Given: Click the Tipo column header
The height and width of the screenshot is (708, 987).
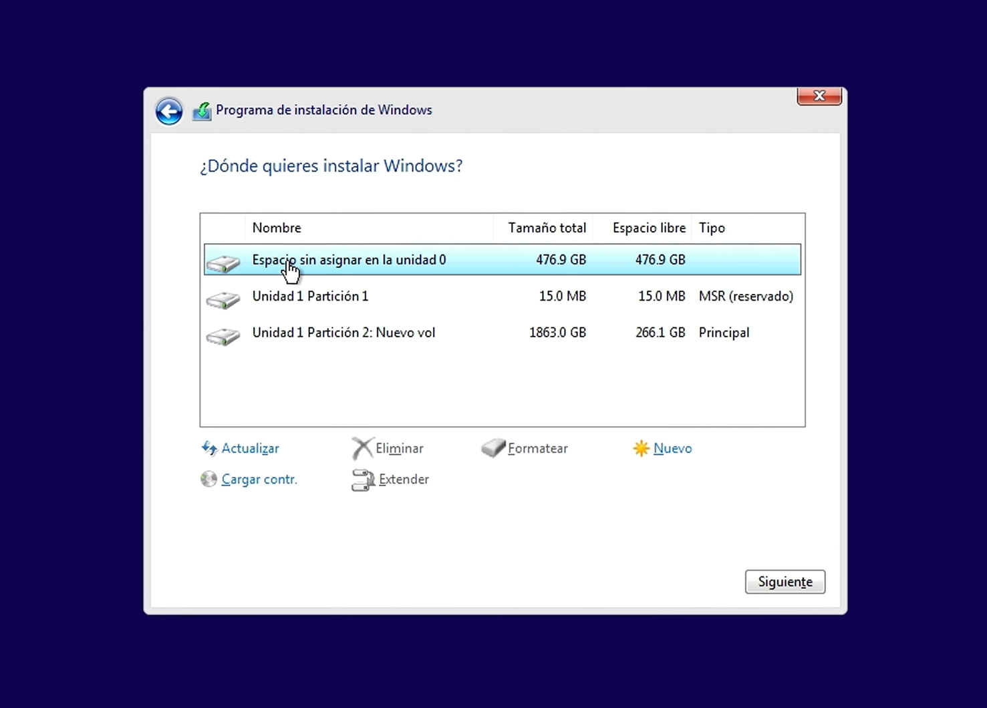Looking at the screenshot, I should pos(748,228).
